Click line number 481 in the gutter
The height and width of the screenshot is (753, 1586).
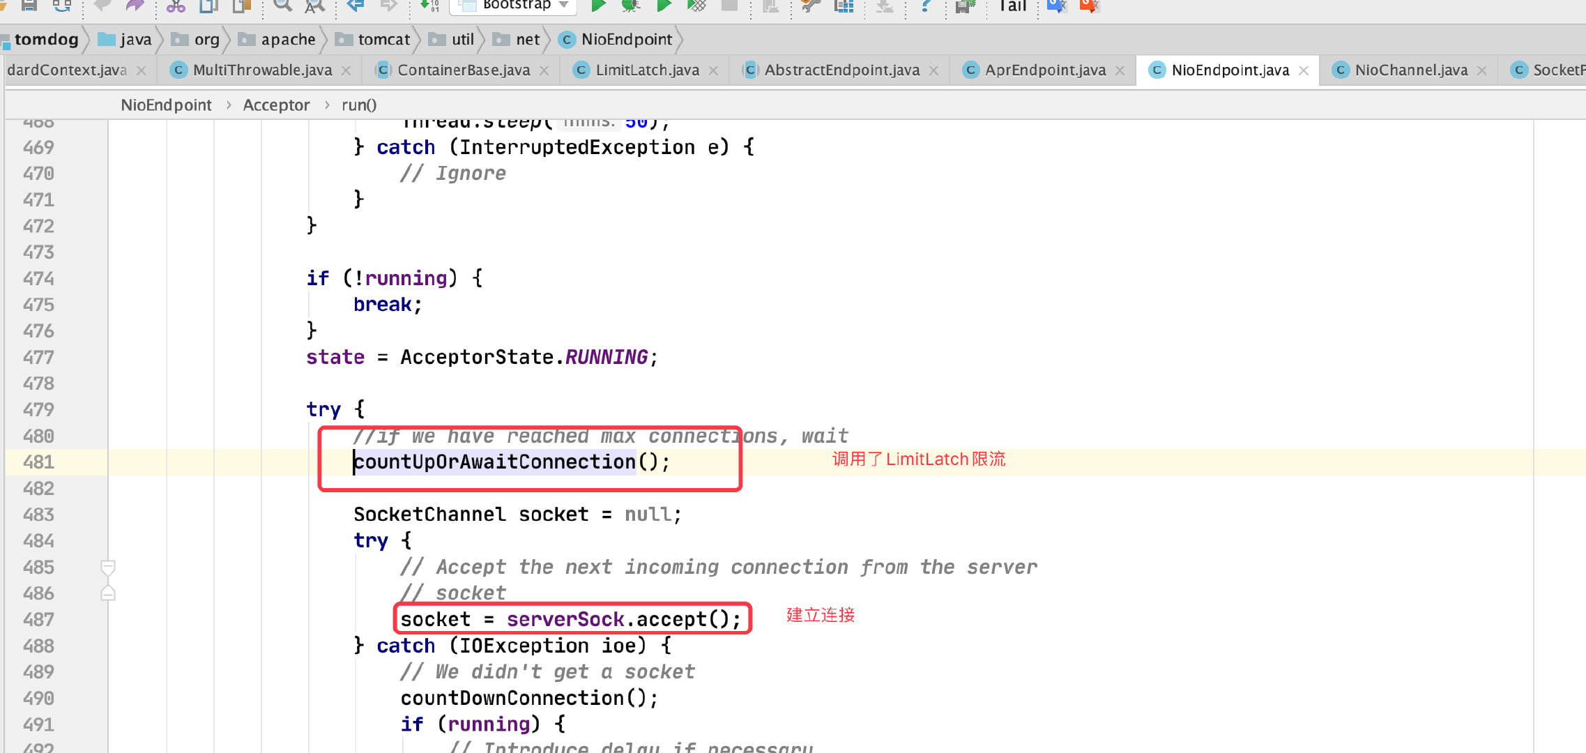click(x=38, y=462)
